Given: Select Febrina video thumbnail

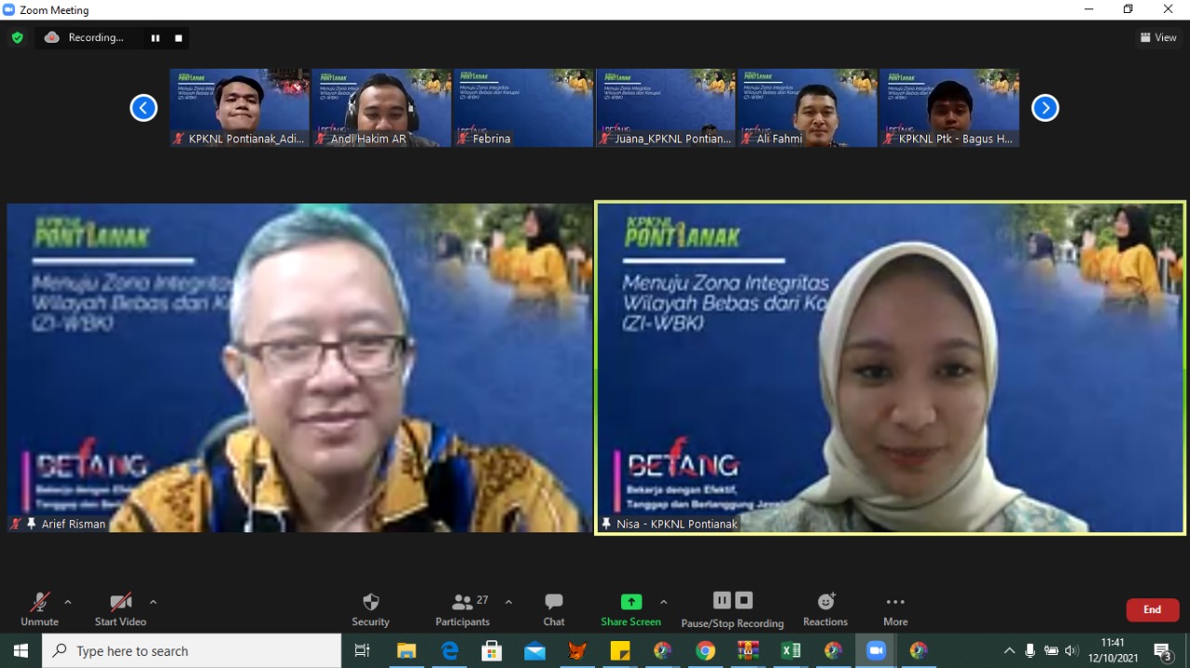Looking at the screenshot, I should (x=523, y=108).
